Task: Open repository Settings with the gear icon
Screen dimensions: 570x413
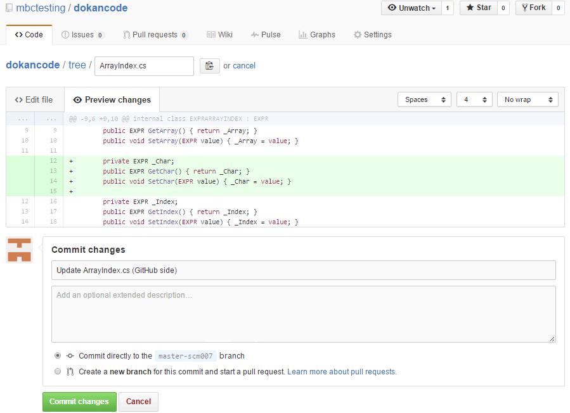Action: (x=372, y=35)
